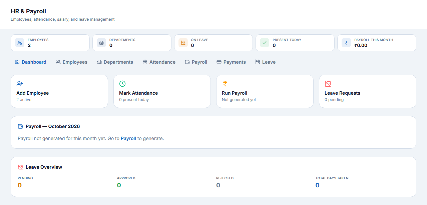Click the Add Employee quick action card
Screen dimensions: 427x205
[x=59, y=91]
